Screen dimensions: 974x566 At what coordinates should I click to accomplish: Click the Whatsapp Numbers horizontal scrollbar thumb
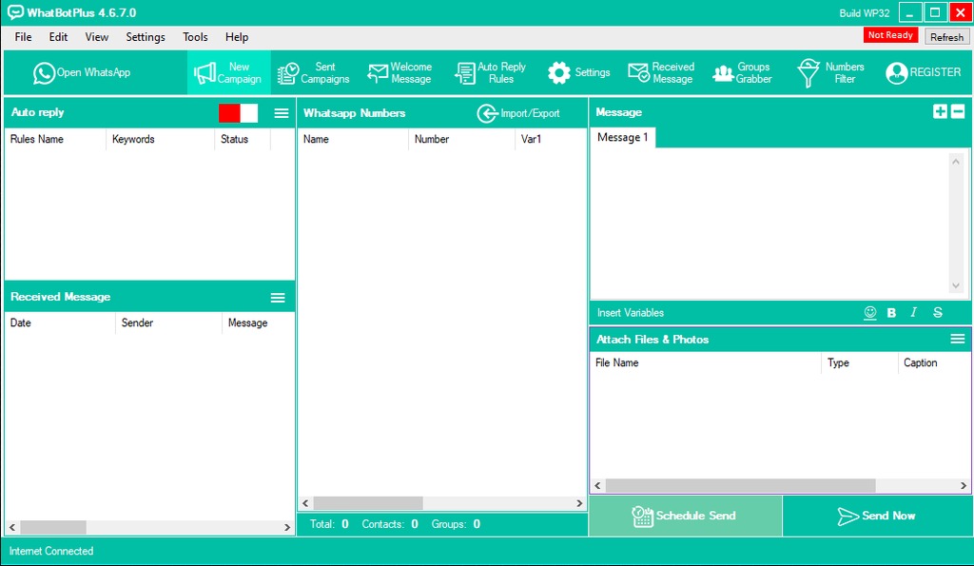[368, 503]
